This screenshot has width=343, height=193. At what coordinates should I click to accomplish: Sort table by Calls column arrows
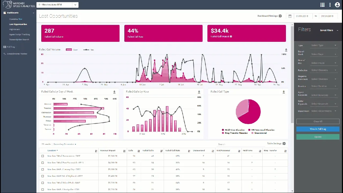pyautogui.click(x=139, y=151)
